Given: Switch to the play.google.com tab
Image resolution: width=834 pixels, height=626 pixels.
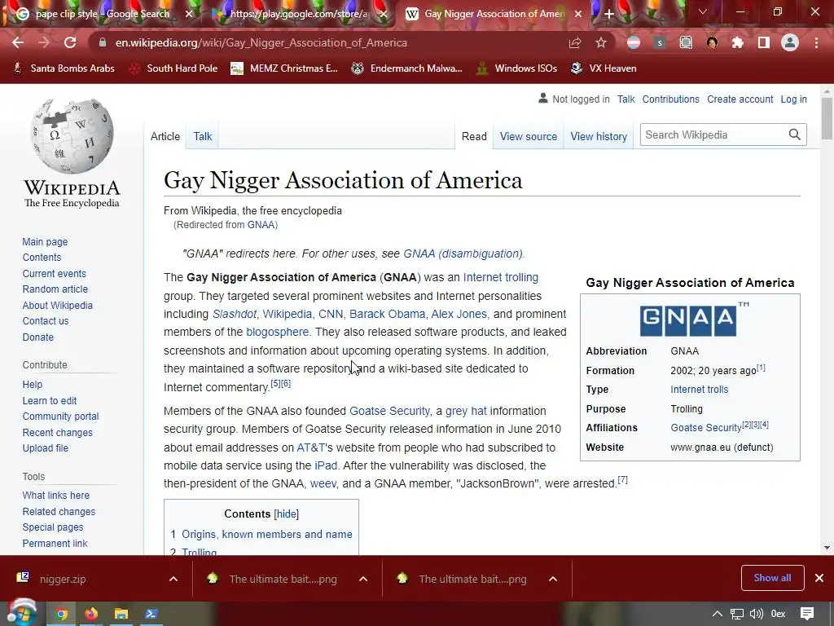Looking at the screenshot, I should [x=300, y=14].
